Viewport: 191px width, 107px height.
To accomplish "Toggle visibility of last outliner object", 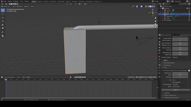I will click(x=189, y=20).
